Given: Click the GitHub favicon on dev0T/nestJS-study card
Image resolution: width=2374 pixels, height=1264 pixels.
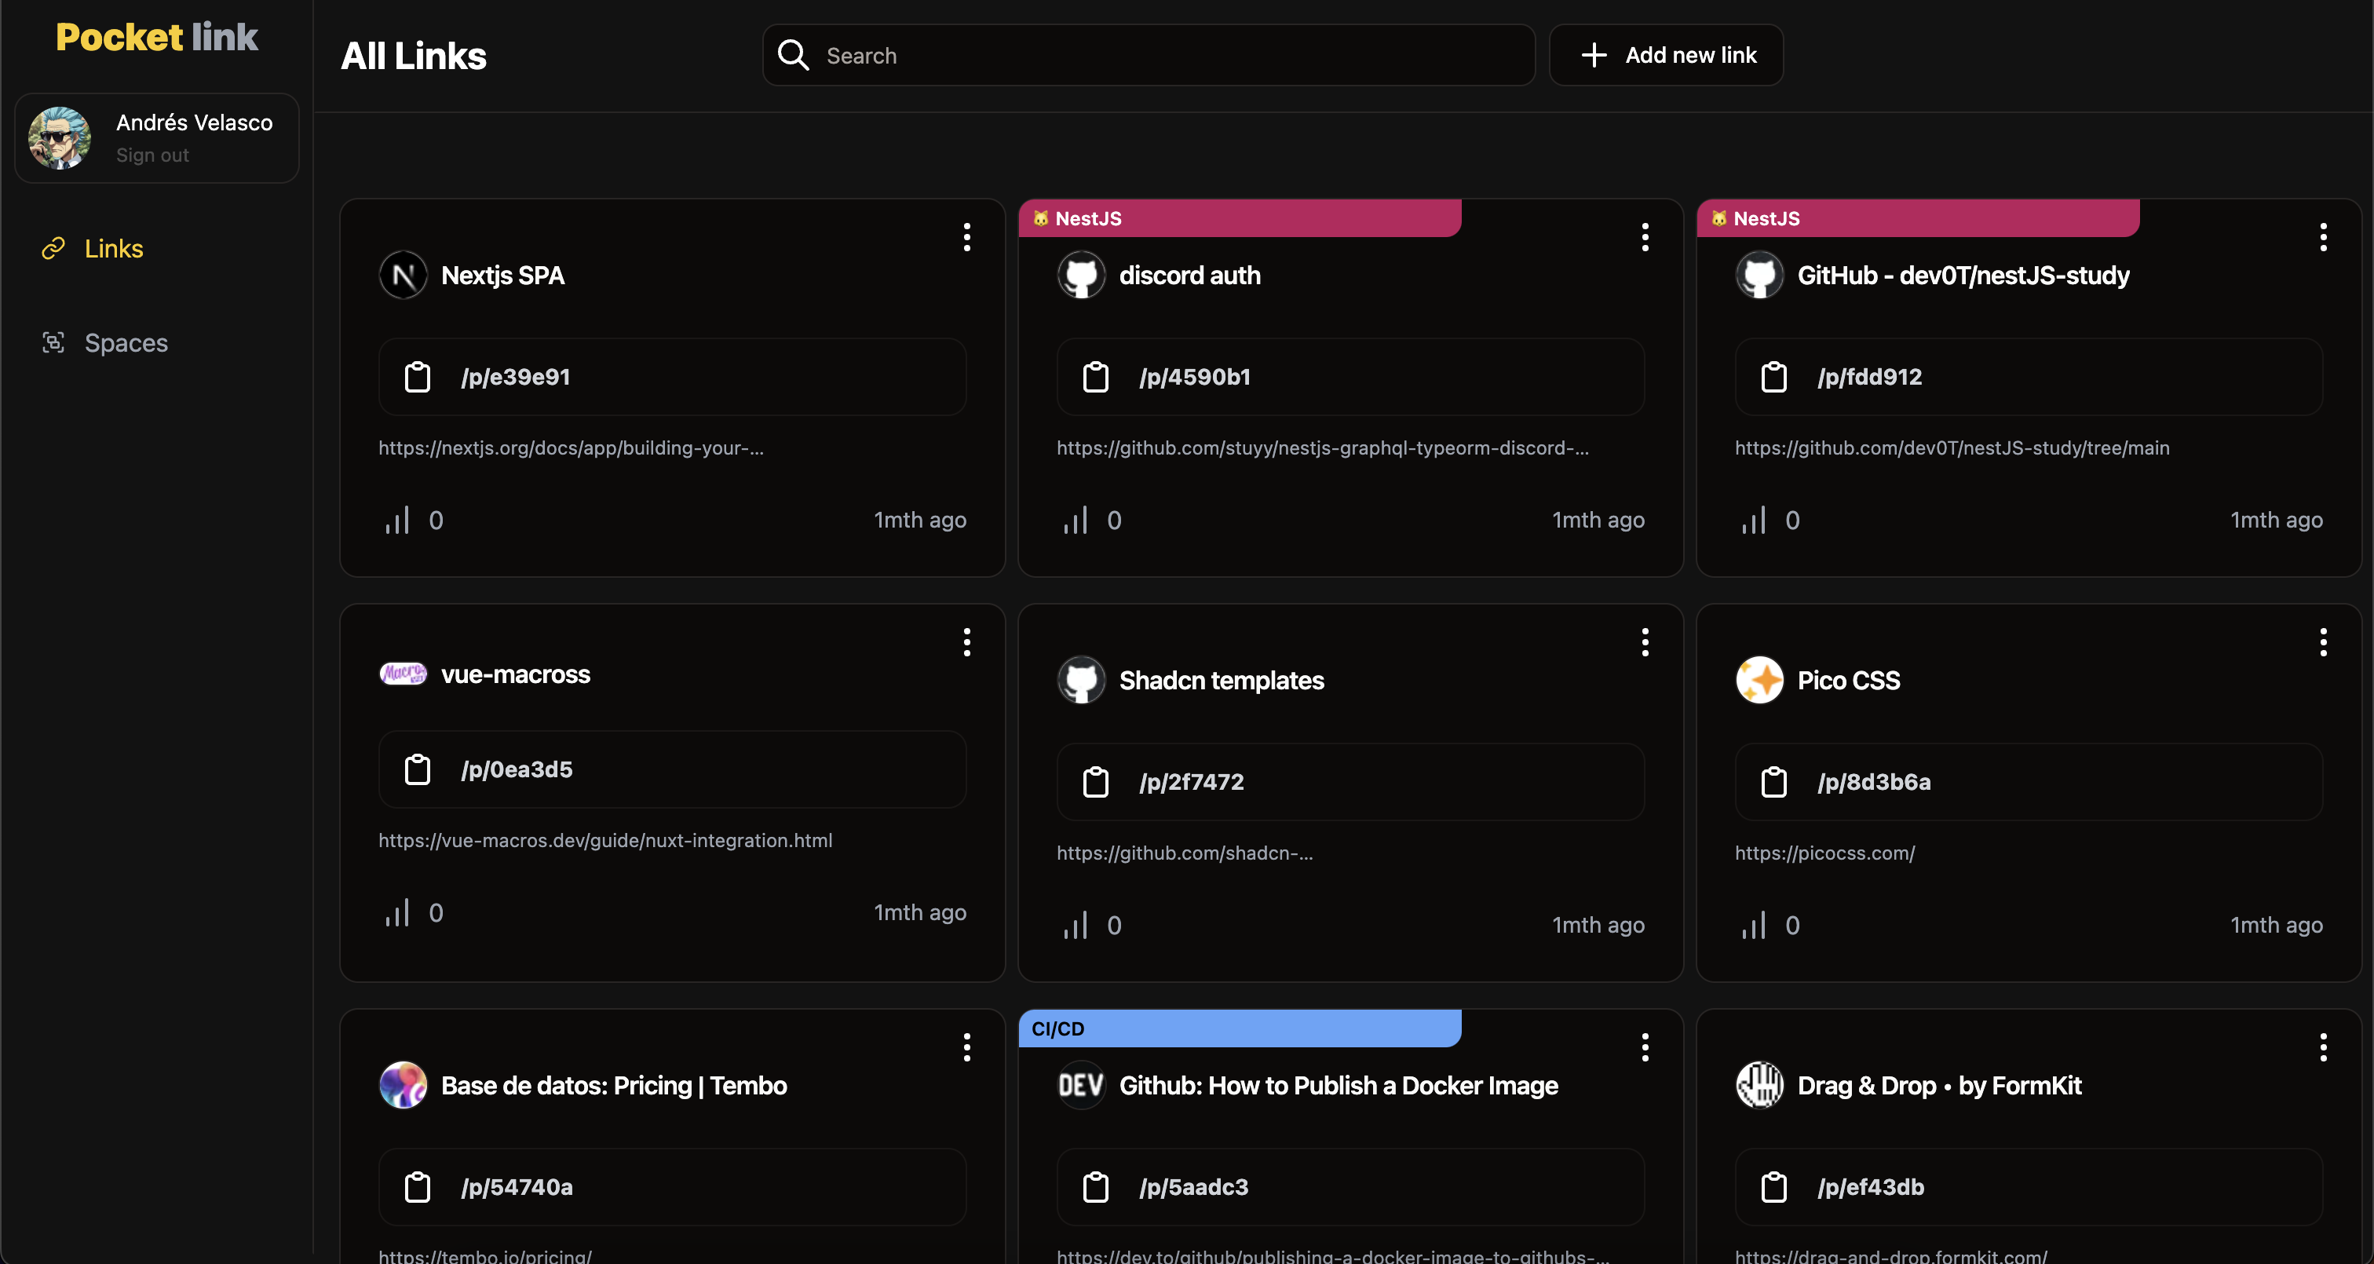Looking at the screenshot, I should pos(1759,275).
